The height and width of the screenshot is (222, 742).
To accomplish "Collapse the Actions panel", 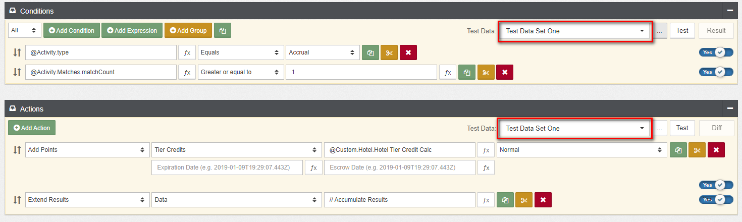I will [730, 108].
